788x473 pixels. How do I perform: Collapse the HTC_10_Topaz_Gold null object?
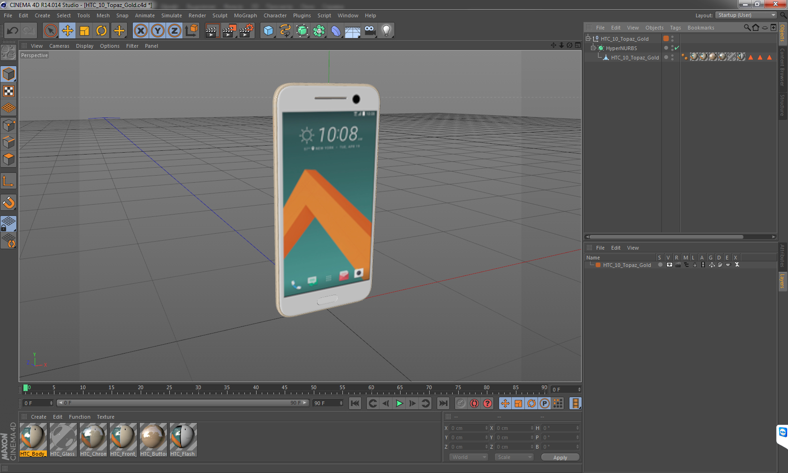(x=588, y=39)
